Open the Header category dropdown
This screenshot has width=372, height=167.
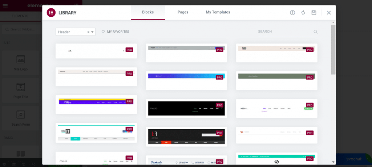click(x=93, y=32)
